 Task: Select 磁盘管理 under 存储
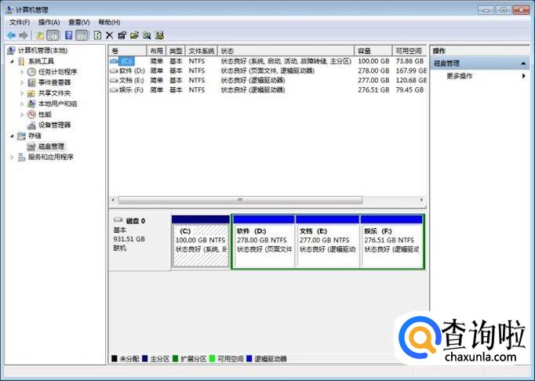click(x=45, y=147)
